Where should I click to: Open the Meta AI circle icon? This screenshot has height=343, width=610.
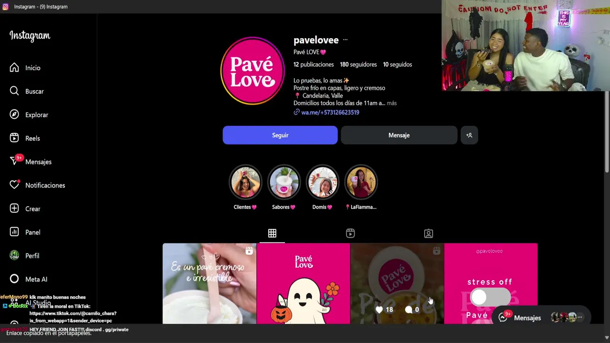coord(14,279)
